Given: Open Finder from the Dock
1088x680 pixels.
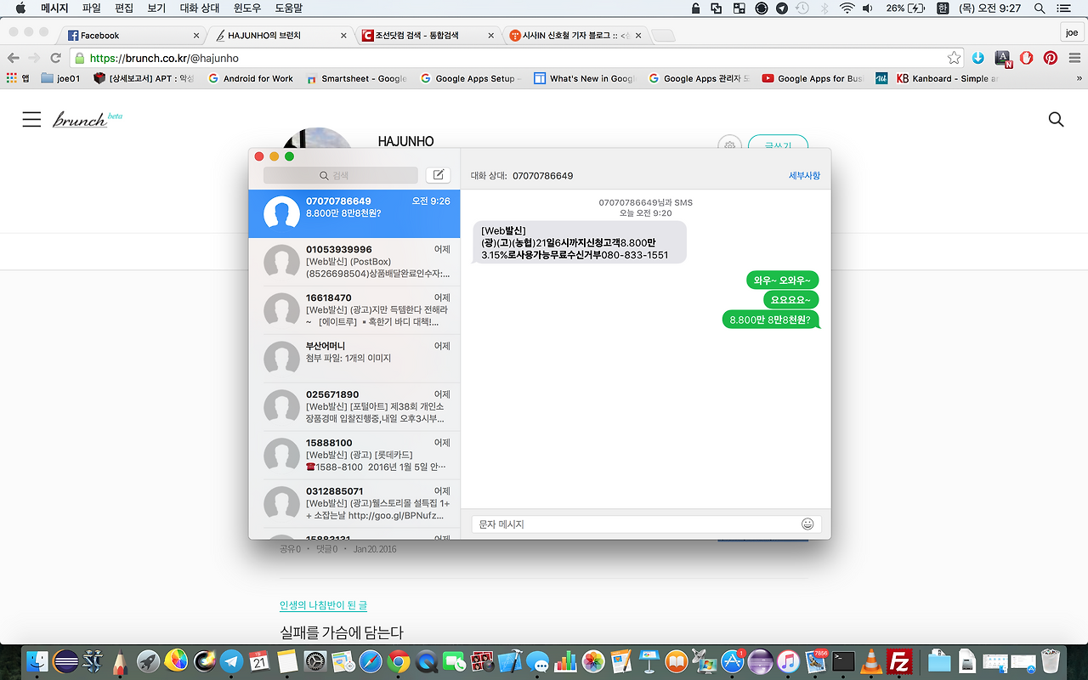Looking at the screenshot, I should tap(37, 661).
